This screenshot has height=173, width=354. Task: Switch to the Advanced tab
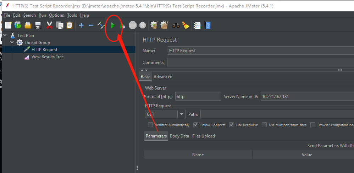163,77
